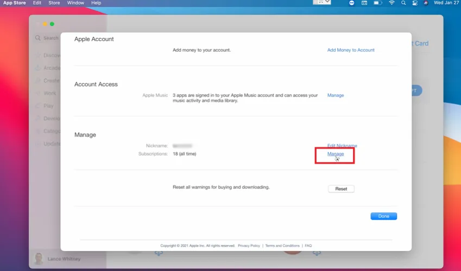Open the Privacy Policy footer link
Viewport: 461px width, 271px height.
[x=249, y=246]
